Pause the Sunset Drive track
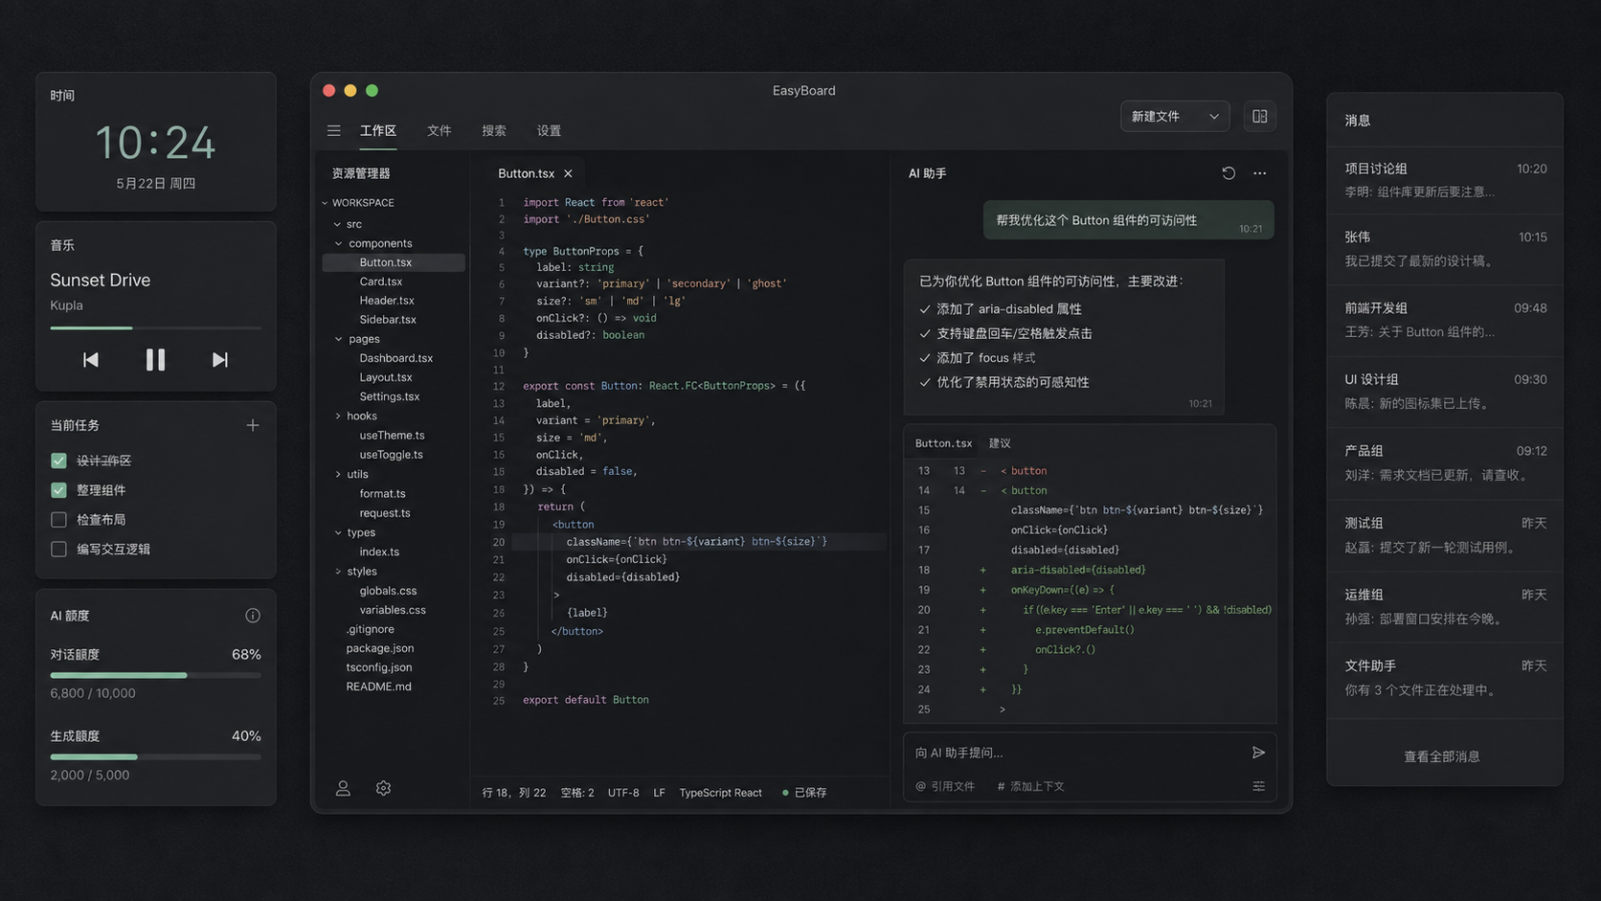 pos(155,360)
